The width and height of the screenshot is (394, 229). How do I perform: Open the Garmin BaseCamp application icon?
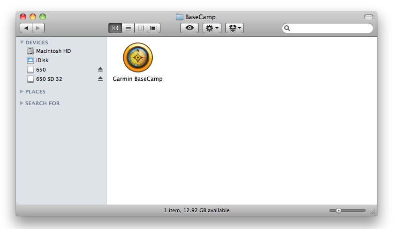[137, 57]
